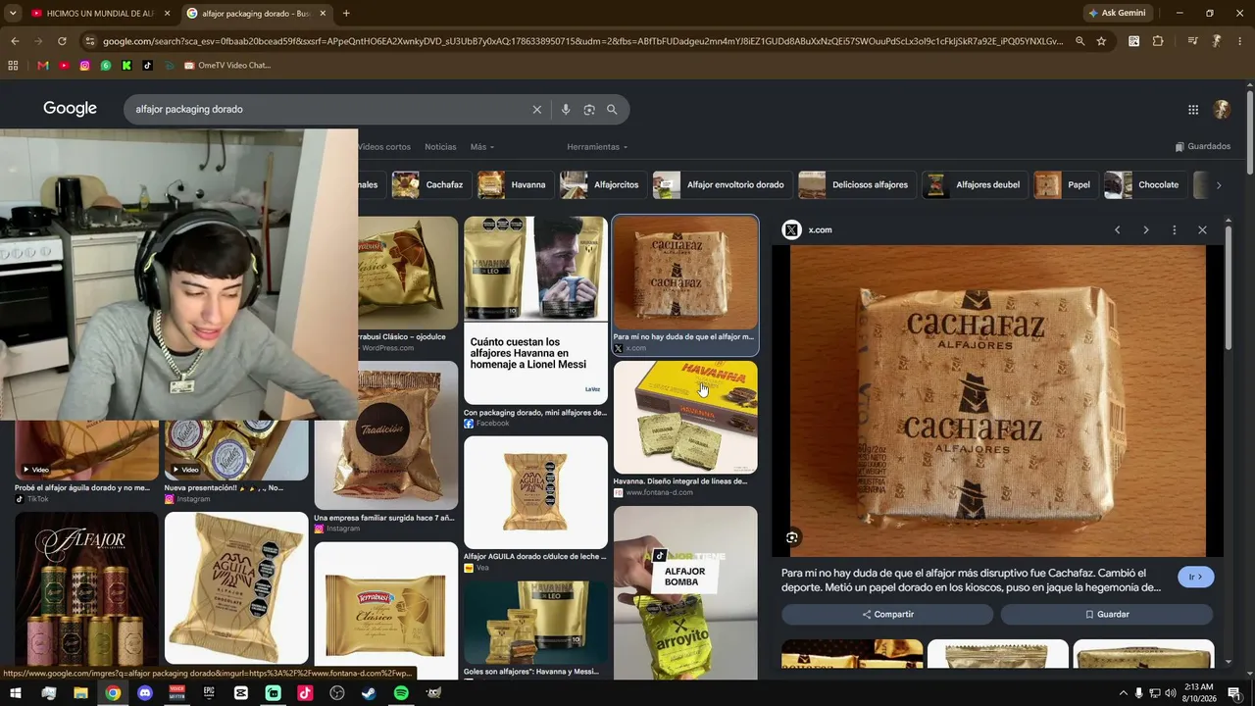
Task: Open the Chrome extensions puzzle menu
Action: [1158, 41]
